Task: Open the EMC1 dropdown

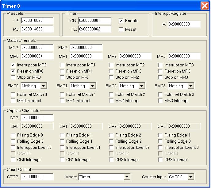Action: (x=83, y=86)
